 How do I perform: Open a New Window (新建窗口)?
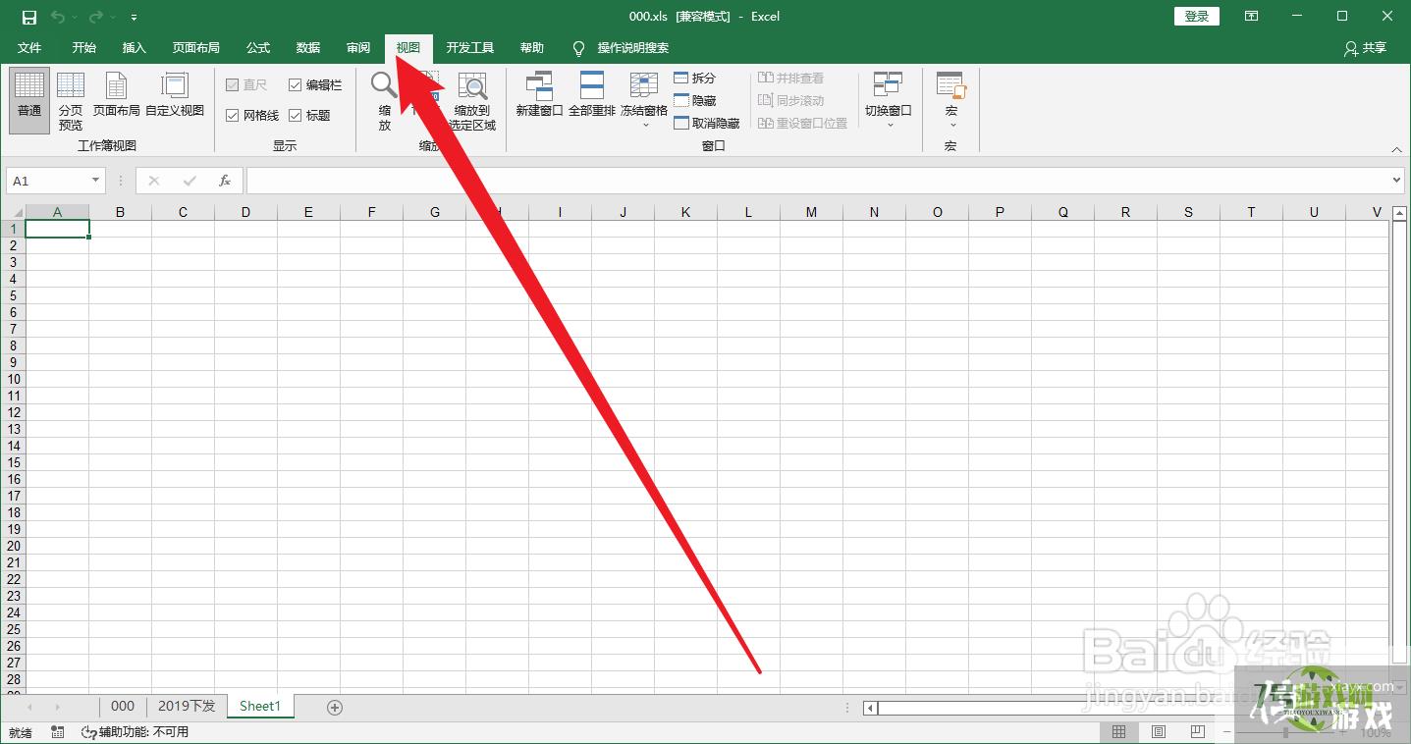(539, 95)
